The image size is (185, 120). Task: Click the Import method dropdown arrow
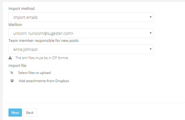[x=151, y=17]
